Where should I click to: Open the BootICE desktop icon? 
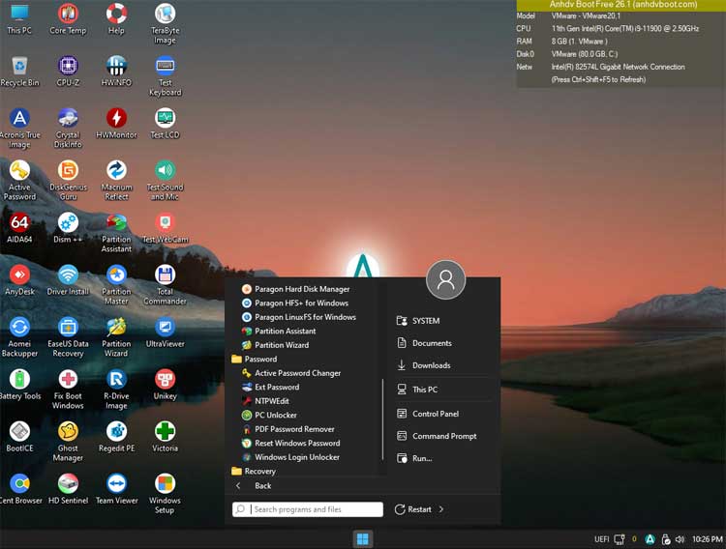pos(19,437)
